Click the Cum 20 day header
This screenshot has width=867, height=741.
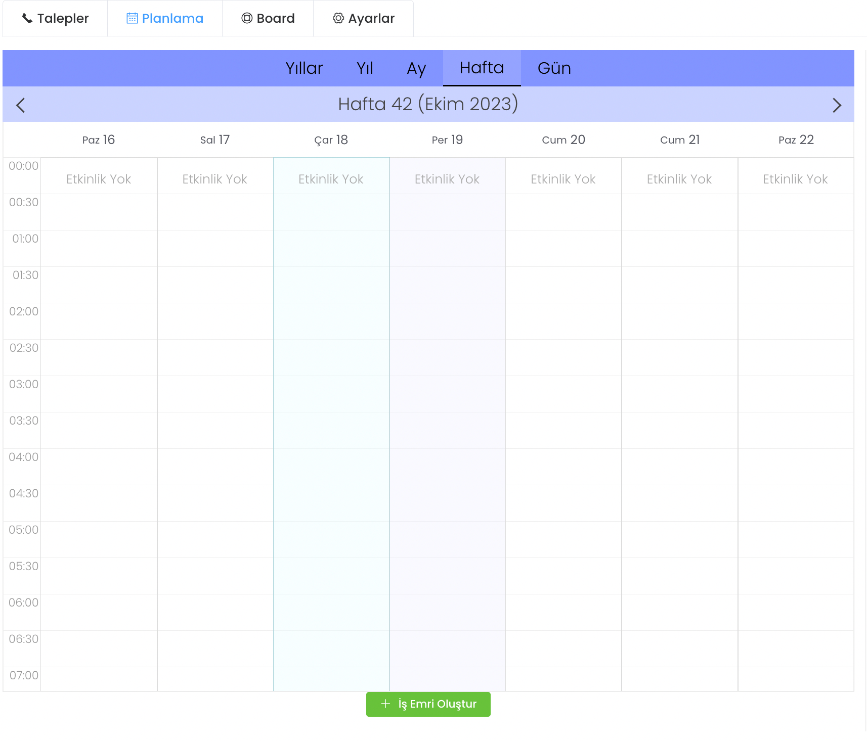[x=563, y=140]
